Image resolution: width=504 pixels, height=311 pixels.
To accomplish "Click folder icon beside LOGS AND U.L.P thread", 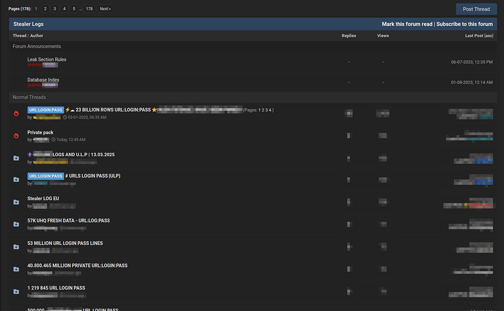I will pos(16,158).
